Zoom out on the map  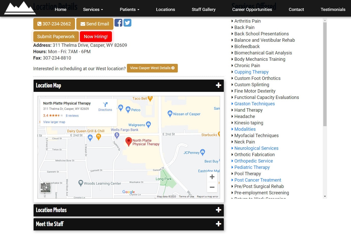(212, 187)
